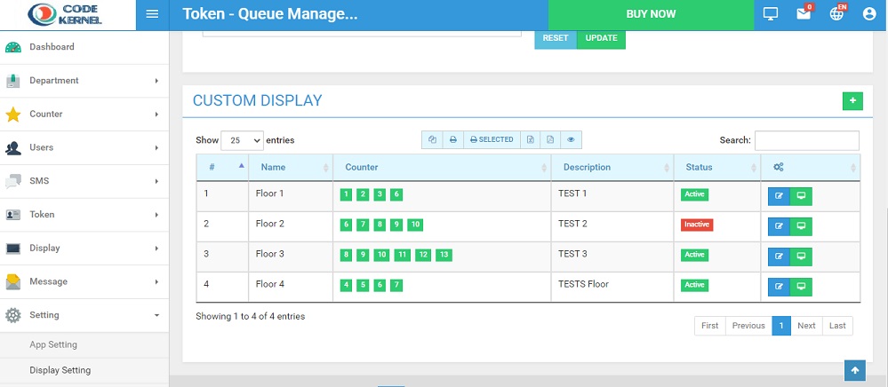This screenshot has height=387, width=888.
Task: Click the Search input field
Action: (x=806, y=140)
